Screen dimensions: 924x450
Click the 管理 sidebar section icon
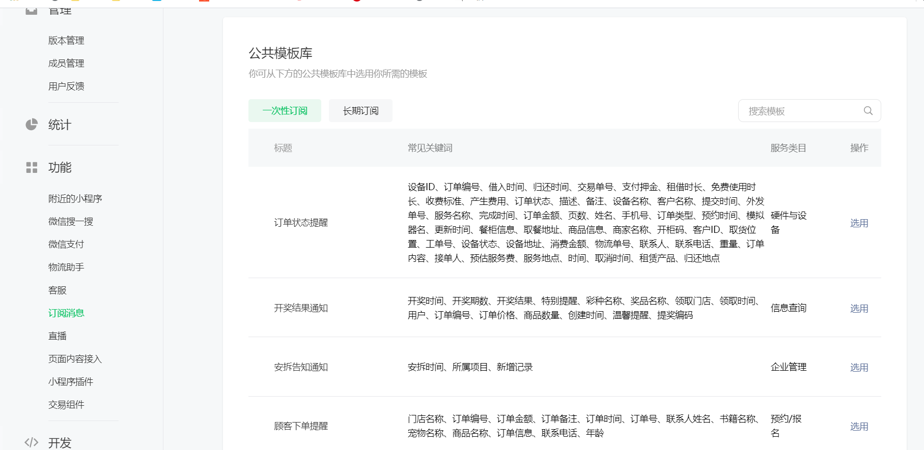coord(32,10)
